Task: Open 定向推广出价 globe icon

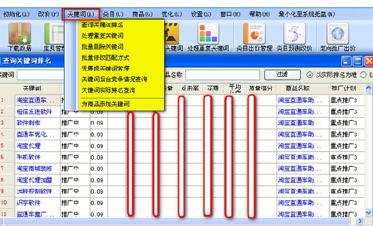Action: click(338, 37)
